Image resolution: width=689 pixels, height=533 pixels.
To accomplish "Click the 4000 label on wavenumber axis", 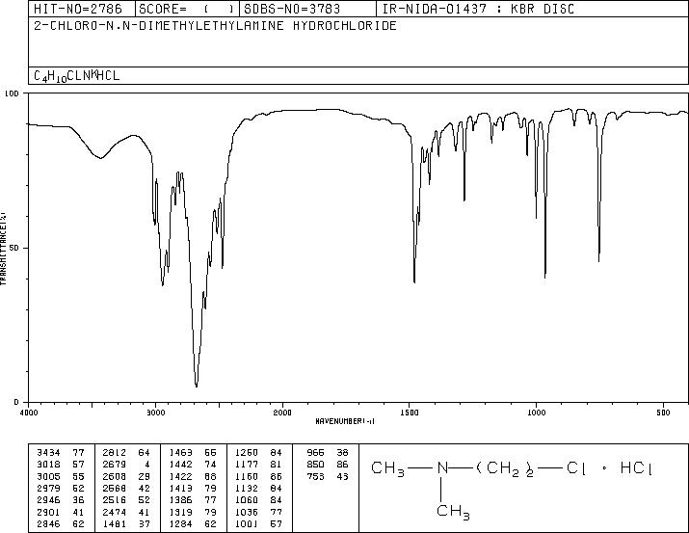I will coord(29,413).
